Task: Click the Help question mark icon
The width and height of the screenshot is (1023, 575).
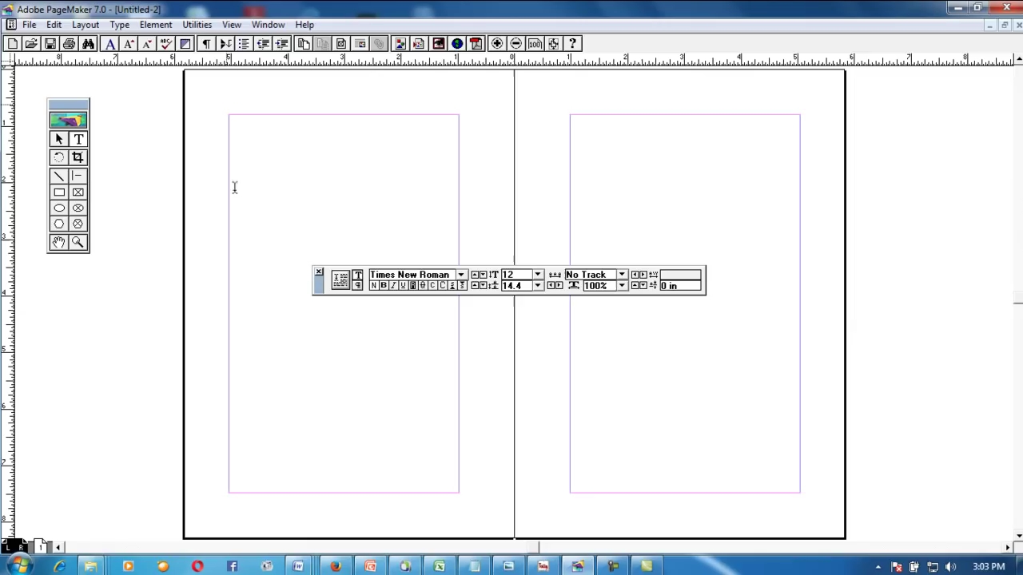Action: click(x=572, y=44)
